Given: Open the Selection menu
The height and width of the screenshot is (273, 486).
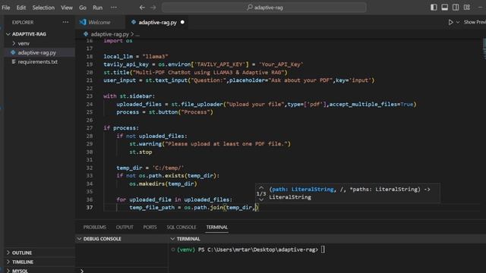Looking at the screenshot, I should click(x=43, y=8).
